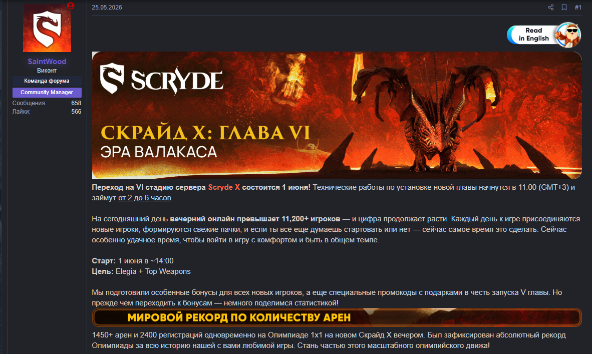The height and width of the screenshot is (354, 592).
Task: Click the likes count 566
Action: pyautogui.click(x=76, y=112)
